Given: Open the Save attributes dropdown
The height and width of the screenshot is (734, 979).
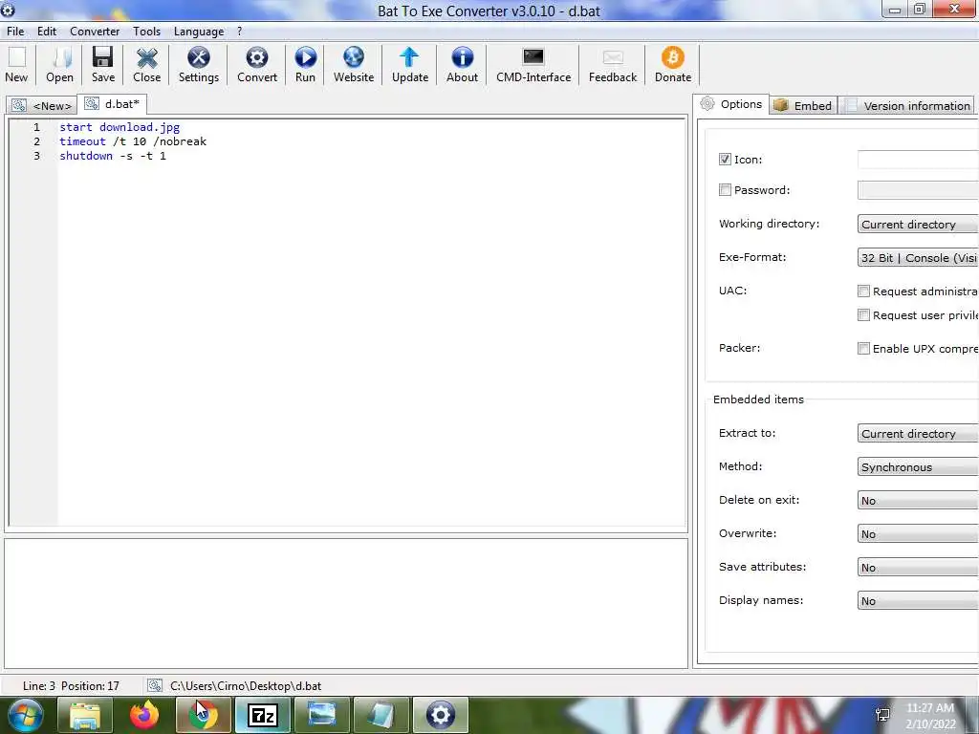Looking at the screenshot, I should [x=918, y=568].
